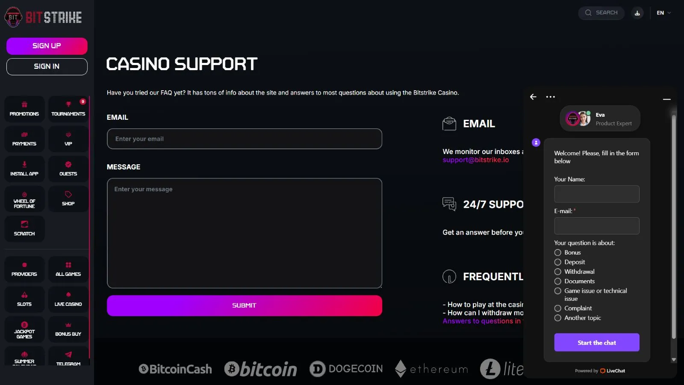
Task: Minimize the LiveChat widget
Action: point(666,99)
